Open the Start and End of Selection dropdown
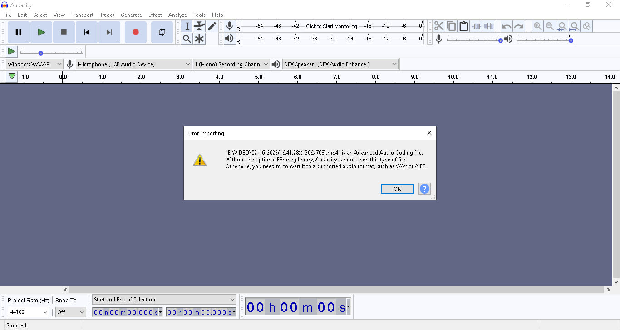This screenshot has width=620, height=330. tap(164, 300)
